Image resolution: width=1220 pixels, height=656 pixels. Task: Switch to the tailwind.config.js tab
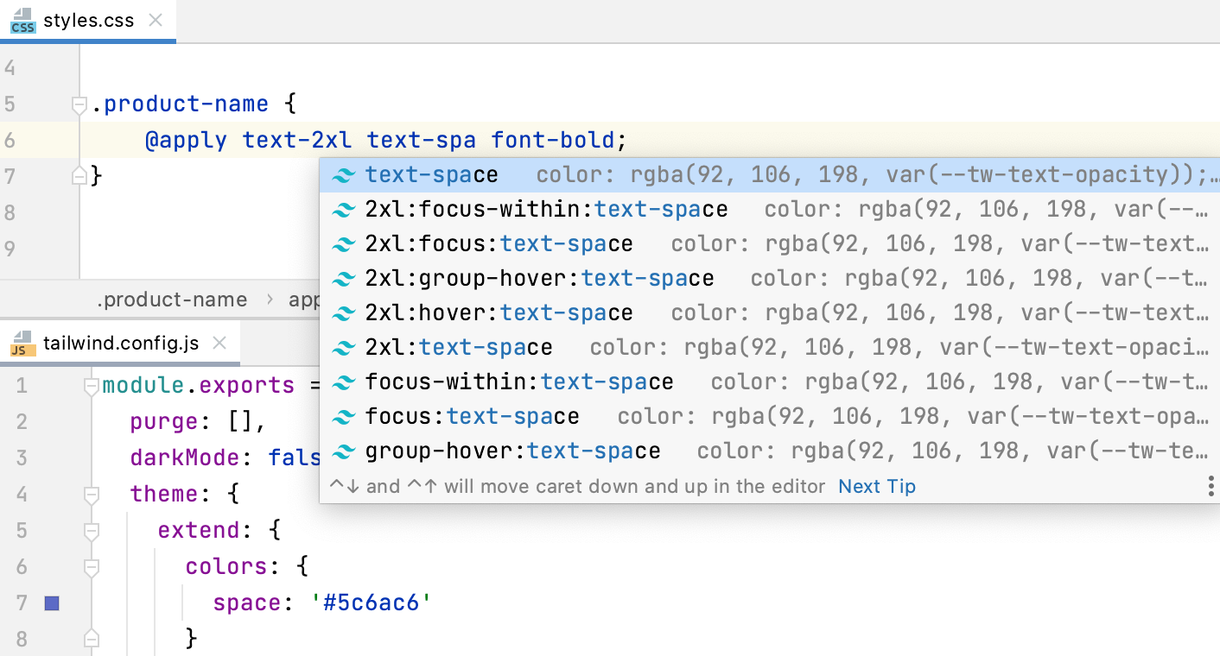click(121, 342)
